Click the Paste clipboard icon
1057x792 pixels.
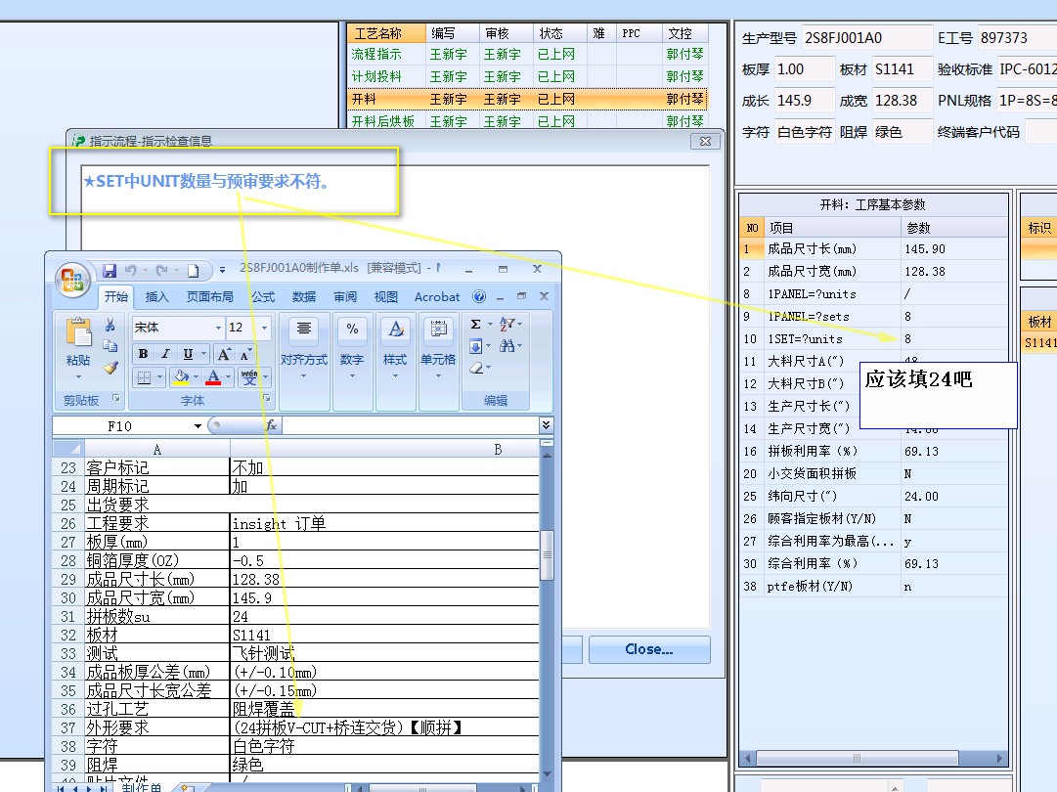[78, 332]
